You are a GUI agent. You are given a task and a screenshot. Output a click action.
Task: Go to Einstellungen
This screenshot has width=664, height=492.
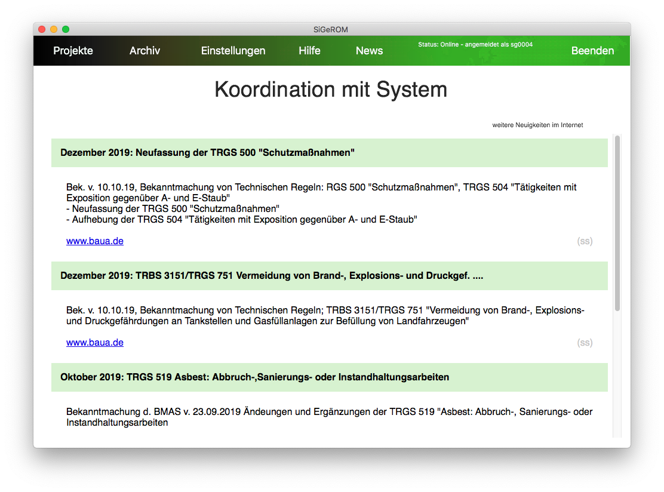coord(233,51)
